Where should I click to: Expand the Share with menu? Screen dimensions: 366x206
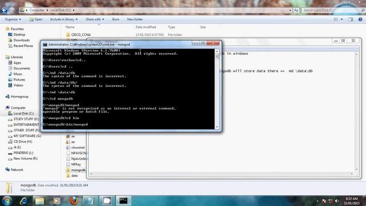tap(95, 19)
